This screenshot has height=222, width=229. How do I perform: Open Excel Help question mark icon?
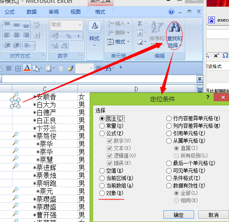coord(171,12)
